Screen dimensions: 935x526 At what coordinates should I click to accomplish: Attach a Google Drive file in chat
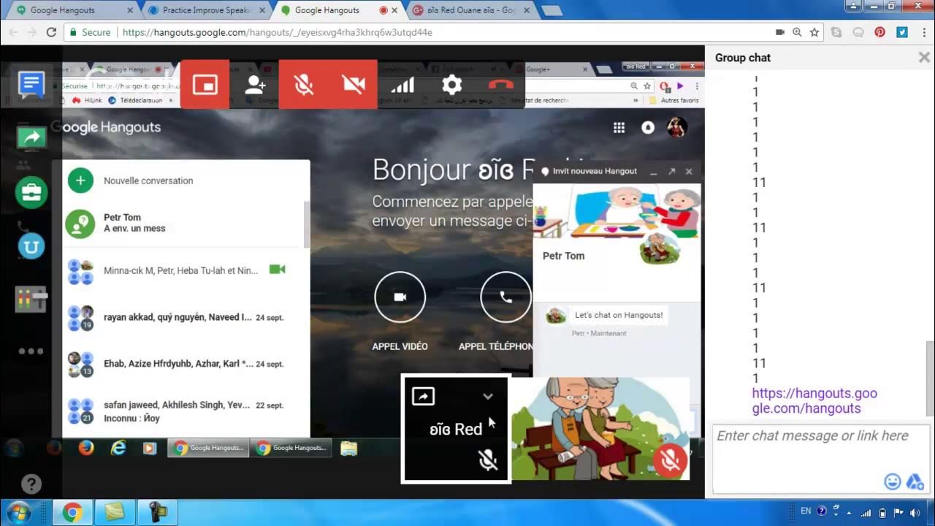(x=915, y=481)
